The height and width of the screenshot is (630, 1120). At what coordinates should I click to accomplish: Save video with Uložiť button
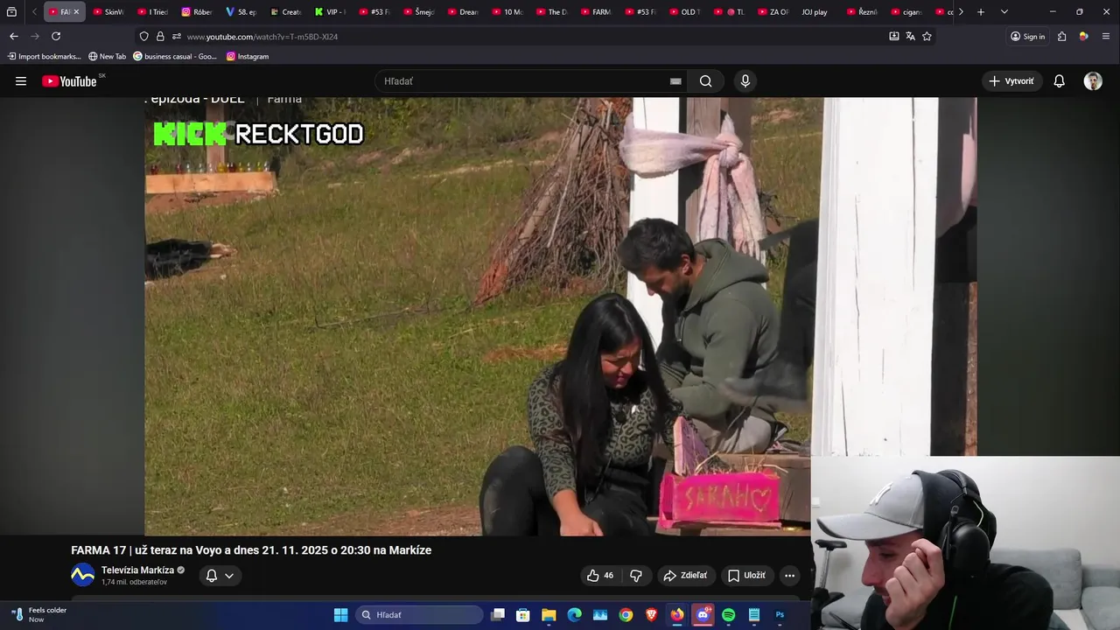746,575
